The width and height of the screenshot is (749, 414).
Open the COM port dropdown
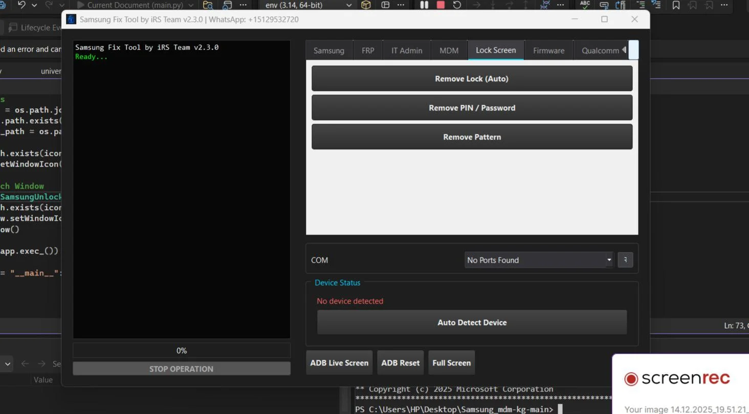538,260
